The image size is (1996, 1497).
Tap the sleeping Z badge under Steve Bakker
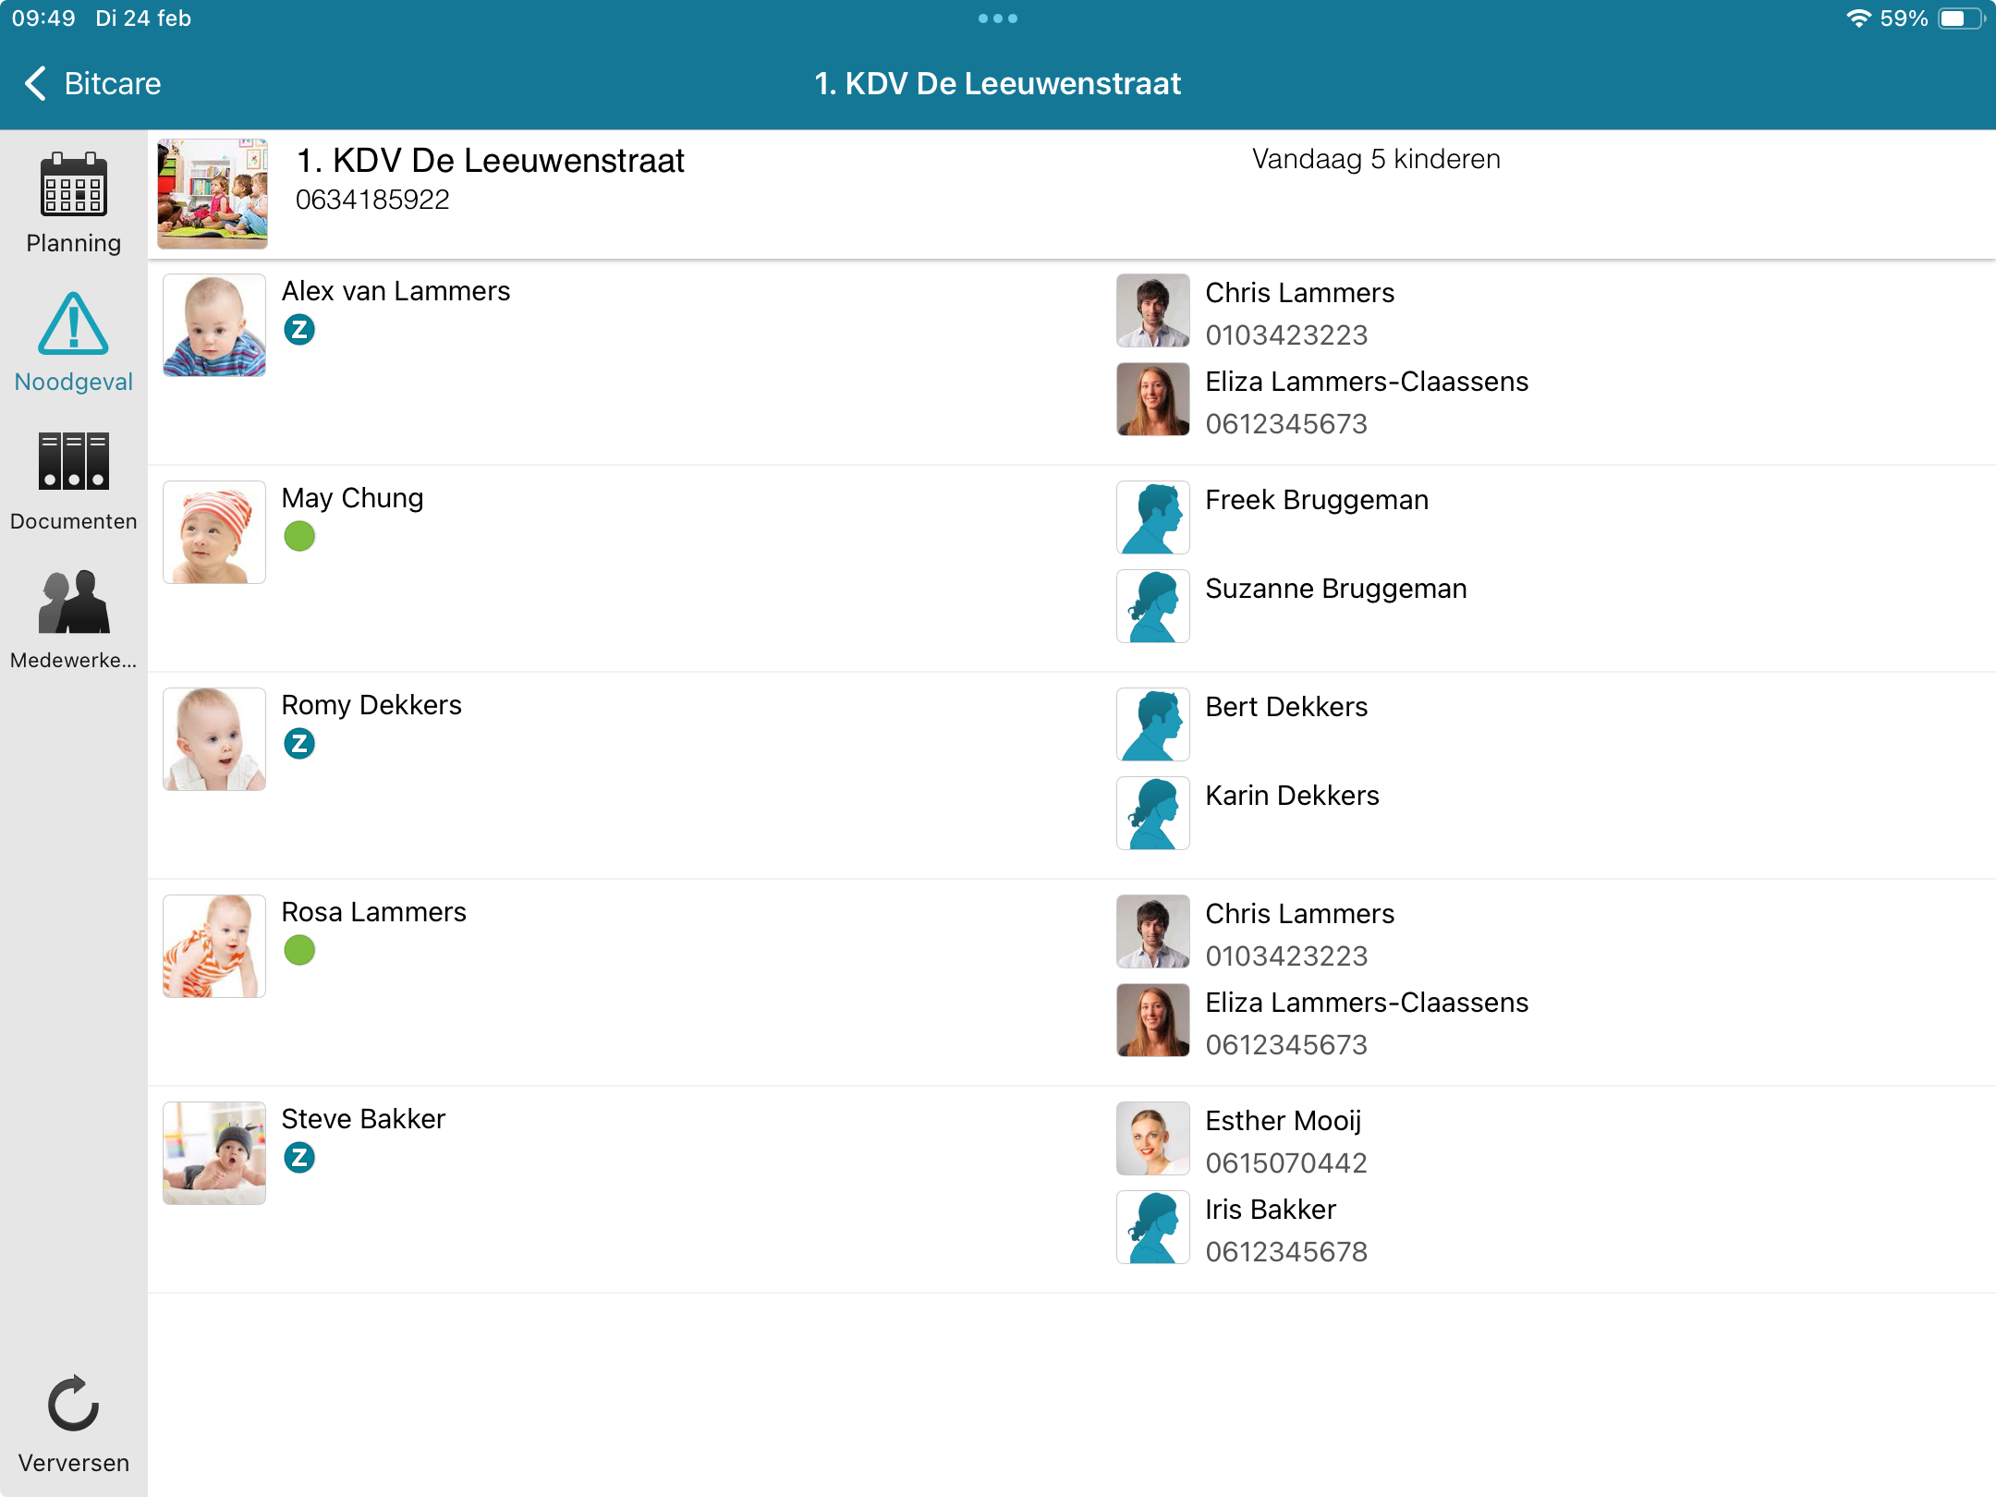[299, 1158]
